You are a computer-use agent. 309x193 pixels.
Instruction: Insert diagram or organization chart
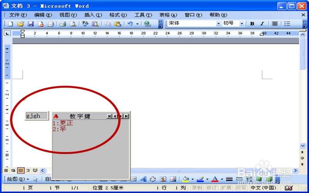pyautogui.click(x=153, y=179)
